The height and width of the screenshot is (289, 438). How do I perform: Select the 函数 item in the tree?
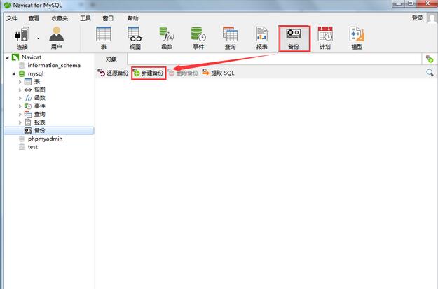pos(39,98)
